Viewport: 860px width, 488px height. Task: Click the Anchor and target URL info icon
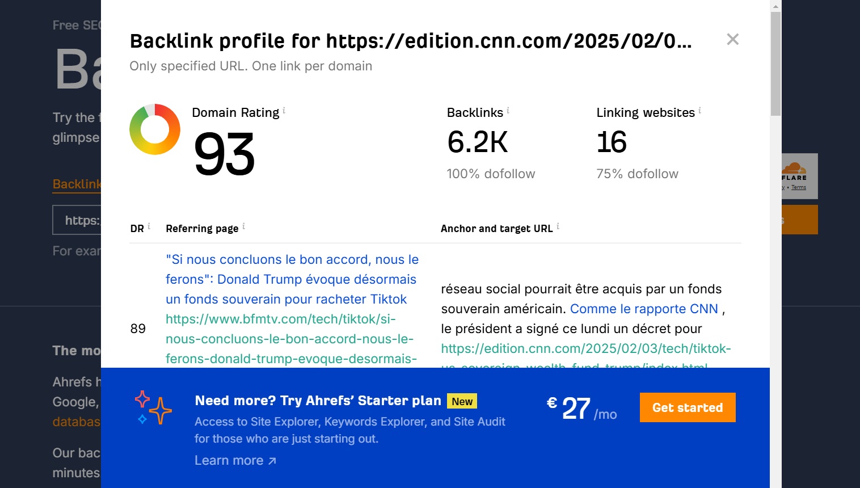[558, 225]
